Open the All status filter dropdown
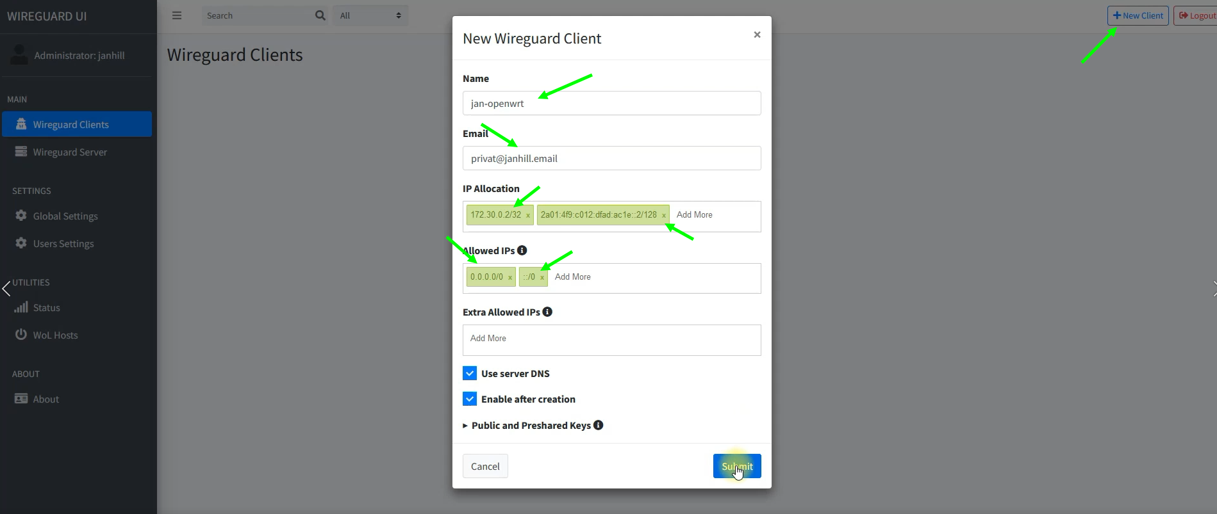Image resolution: width=1217 pixels, height=514 pixels. pos(370,15)
